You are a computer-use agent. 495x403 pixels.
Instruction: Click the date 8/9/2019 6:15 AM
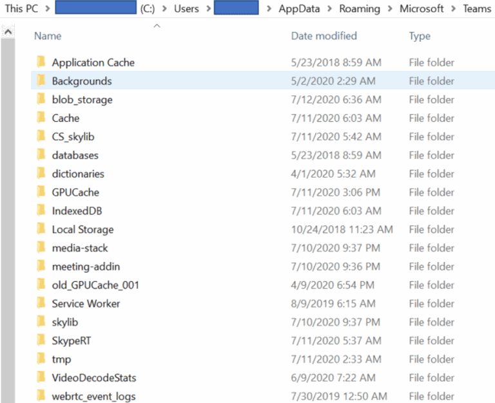333,303
